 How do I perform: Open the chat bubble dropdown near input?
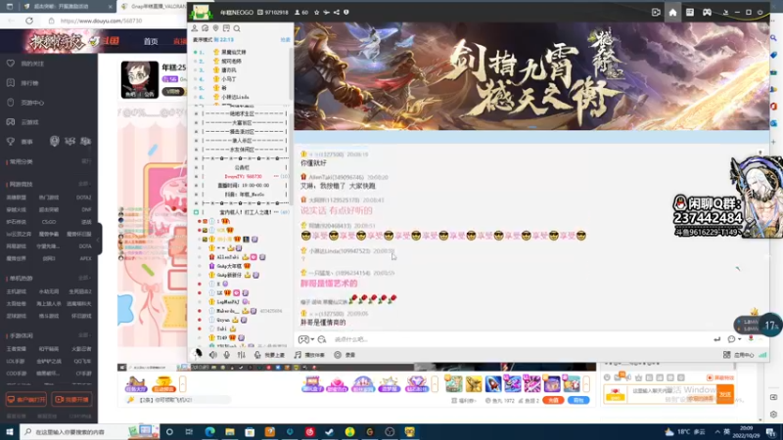pyautogui.click(x=733, y=339)
